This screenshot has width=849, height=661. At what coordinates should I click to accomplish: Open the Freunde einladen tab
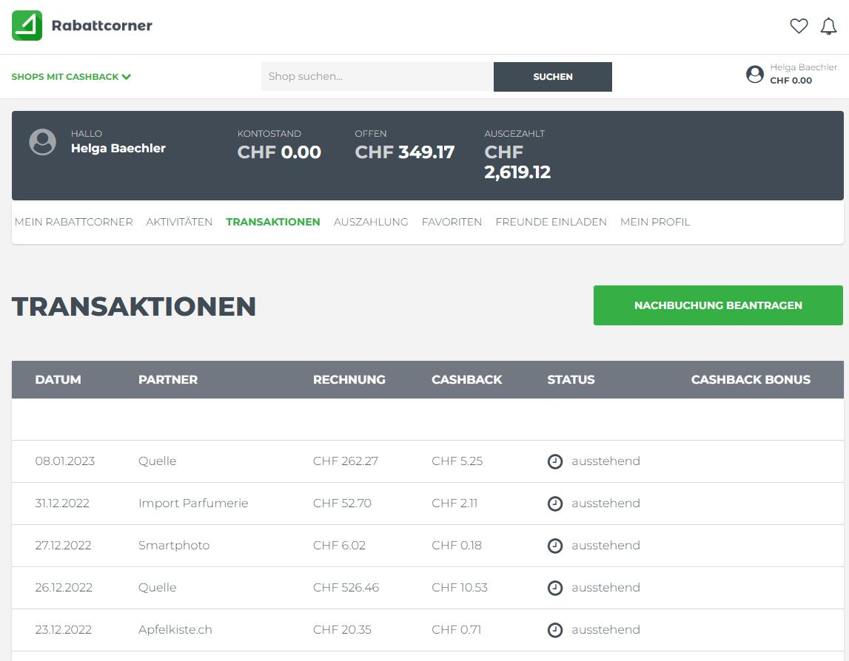pos(551,222)
